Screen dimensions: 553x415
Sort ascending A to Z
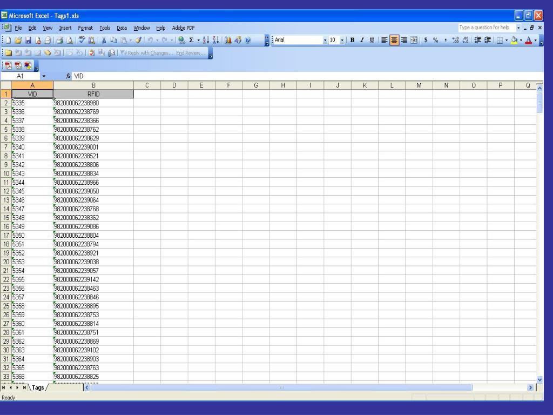point(206,40)
